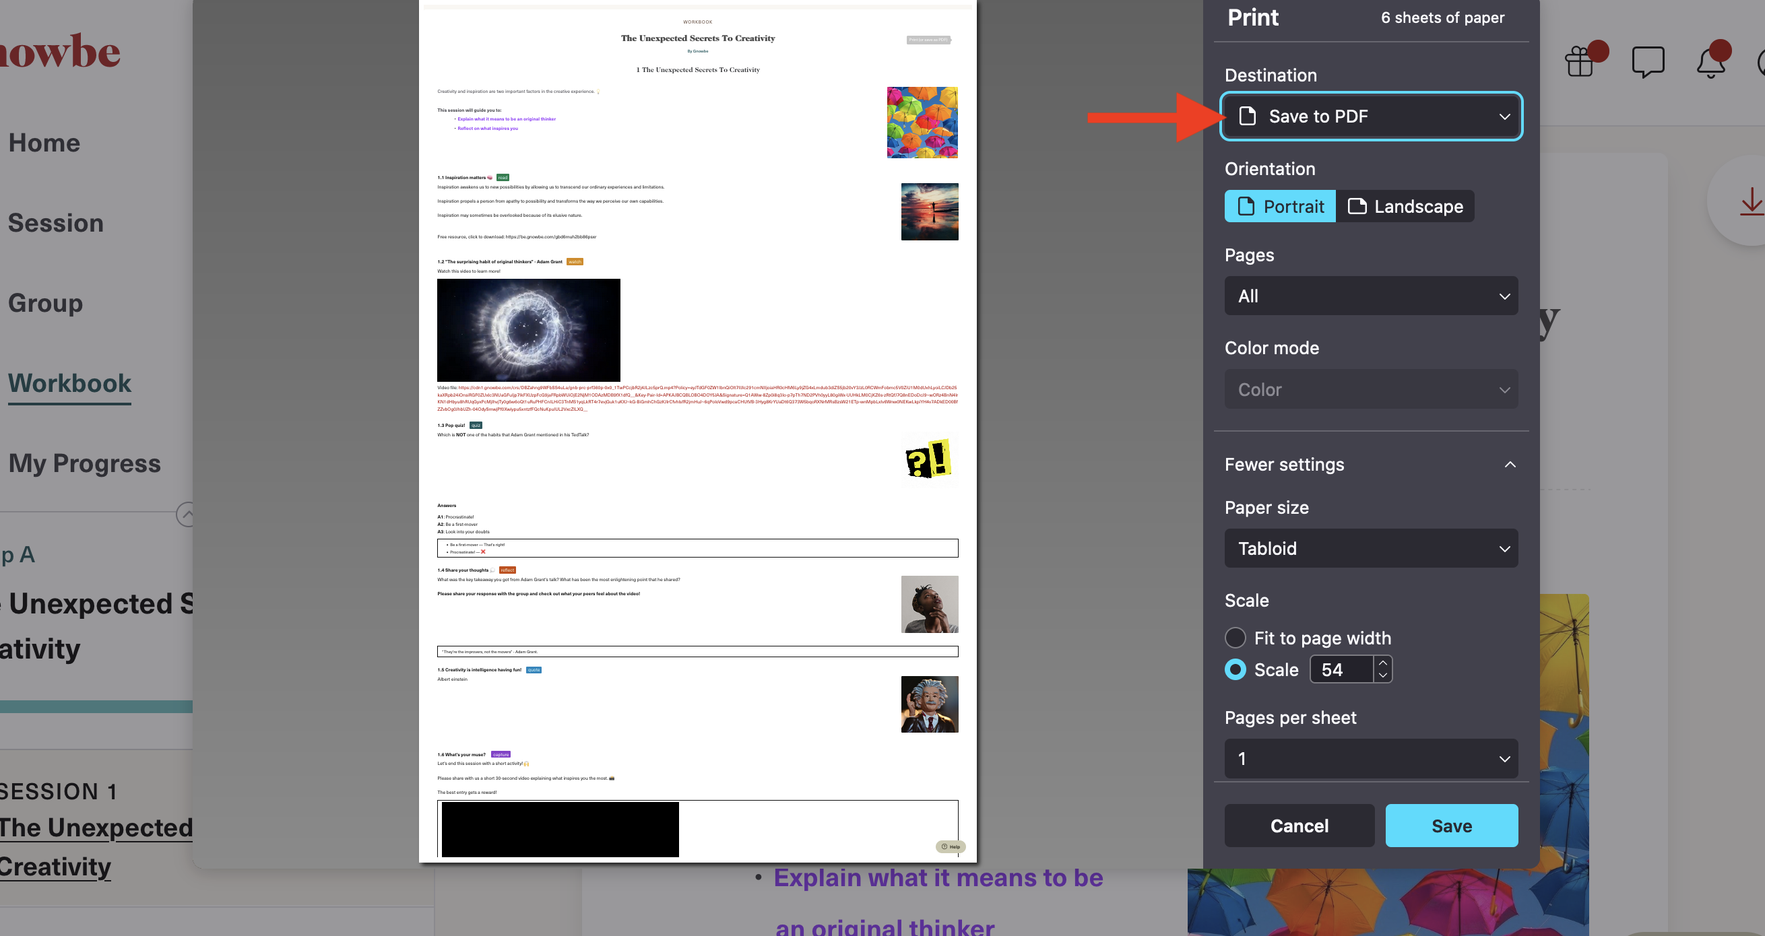Viewport: 1765px width, 936px height.
Task: Open the gift rewards icon
Action: point(1580,62)
